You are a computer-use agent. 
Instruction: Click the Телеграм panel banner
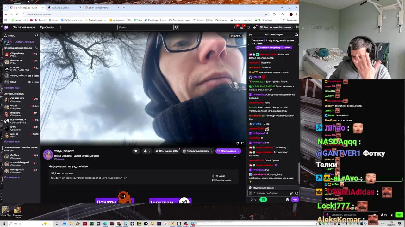[170, 201]
